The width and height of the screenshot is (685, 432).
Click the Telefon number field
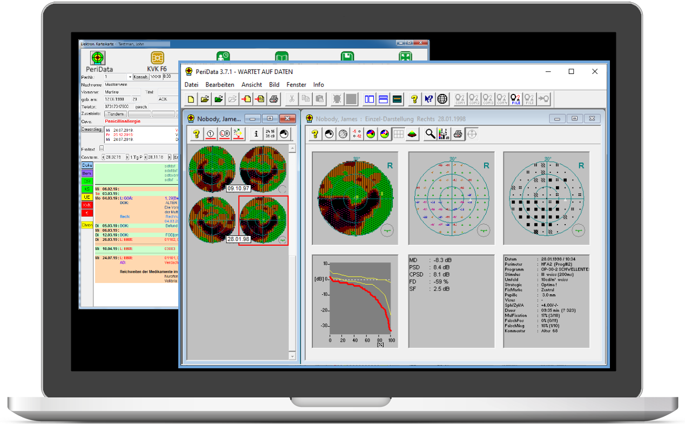point(119,106)
